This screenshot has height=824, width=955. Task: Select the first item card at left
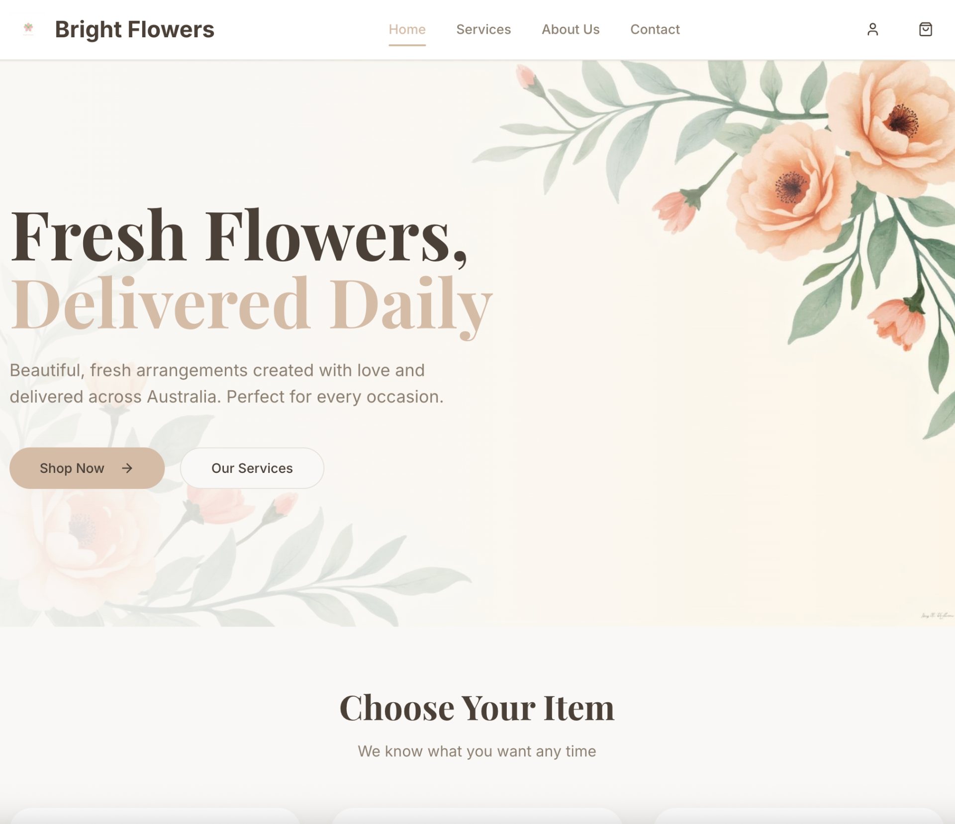pyautogui.click(x=155, y=816)
